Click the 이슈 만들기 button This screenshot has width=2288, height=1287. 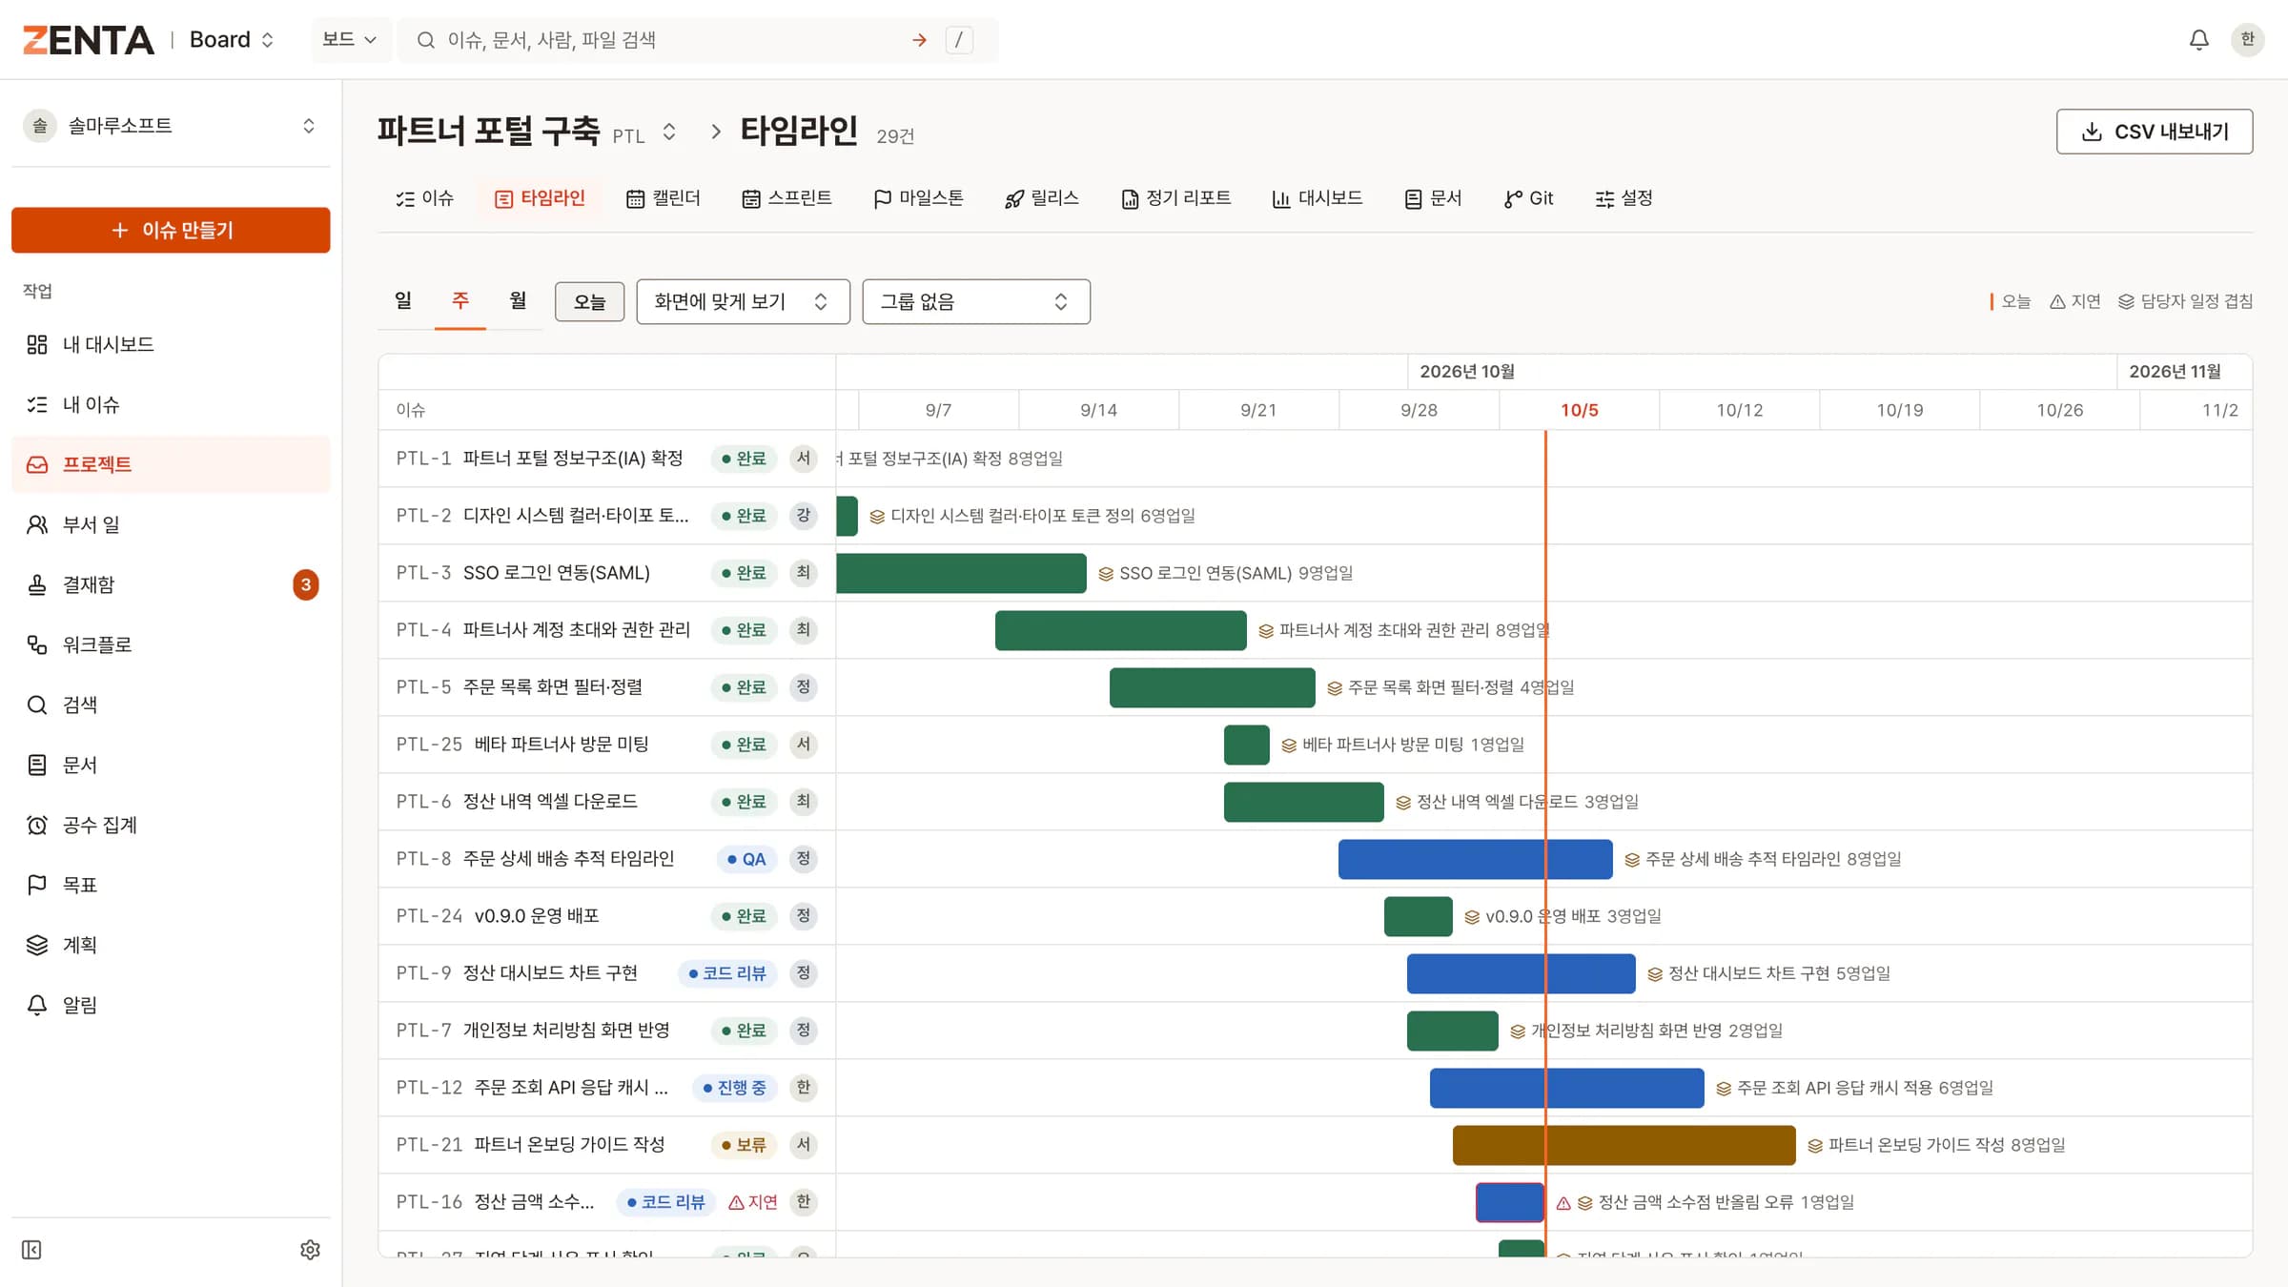(171, 230)
